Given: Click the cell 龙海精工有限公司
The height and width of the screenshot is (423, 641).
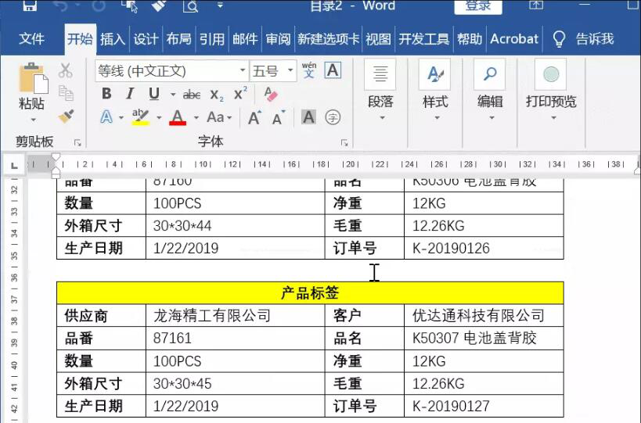Looking at the screenshot, I should coord(235,315).
